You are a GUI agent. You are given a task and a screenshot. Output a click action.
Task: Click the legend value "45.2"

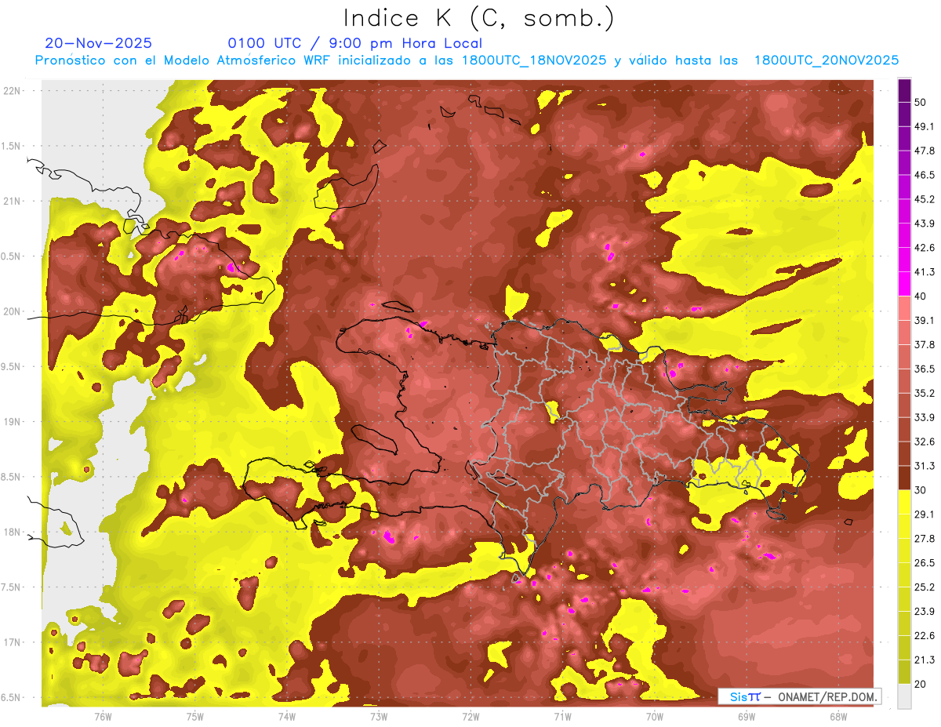pyautogui.click(x=925, y=199)
